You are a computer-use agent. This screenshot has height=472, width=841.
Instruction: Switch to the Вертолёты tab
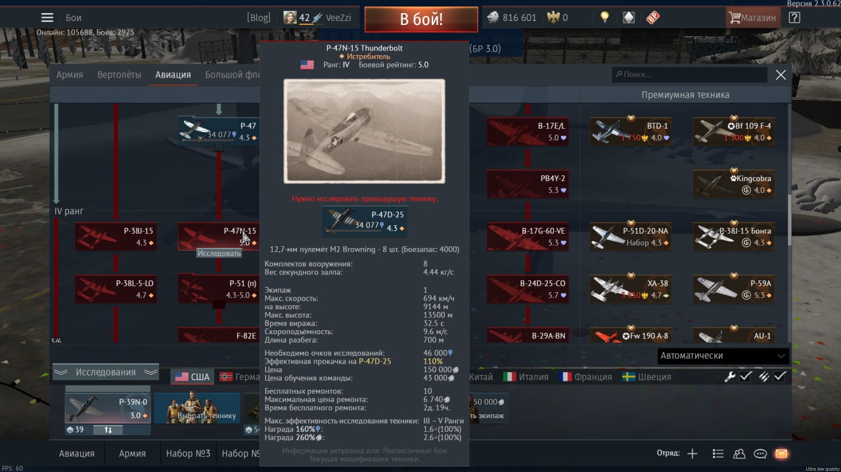(x=119, y=75)
